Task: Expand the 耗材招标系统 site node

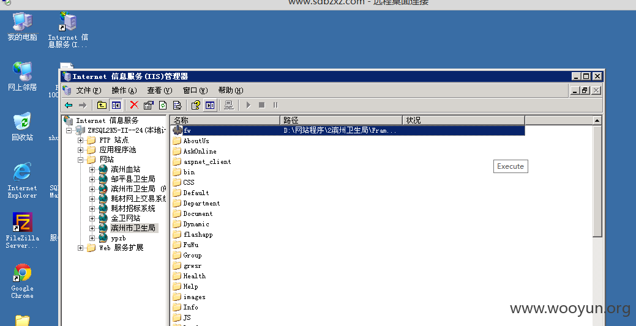Action: click(x=92, y=209)
